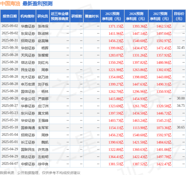This screenshot has width=186, height=175.
Task: Click the 中国海油 title text
Action: [x=10, y=4]
